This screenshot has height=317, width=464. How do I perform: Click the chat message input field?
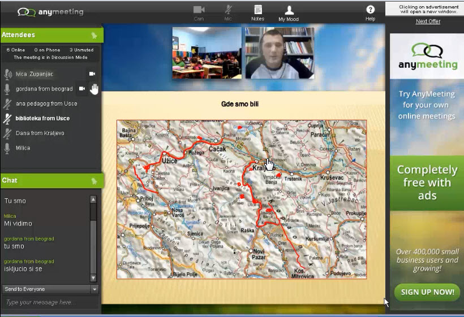coord(50,303)
